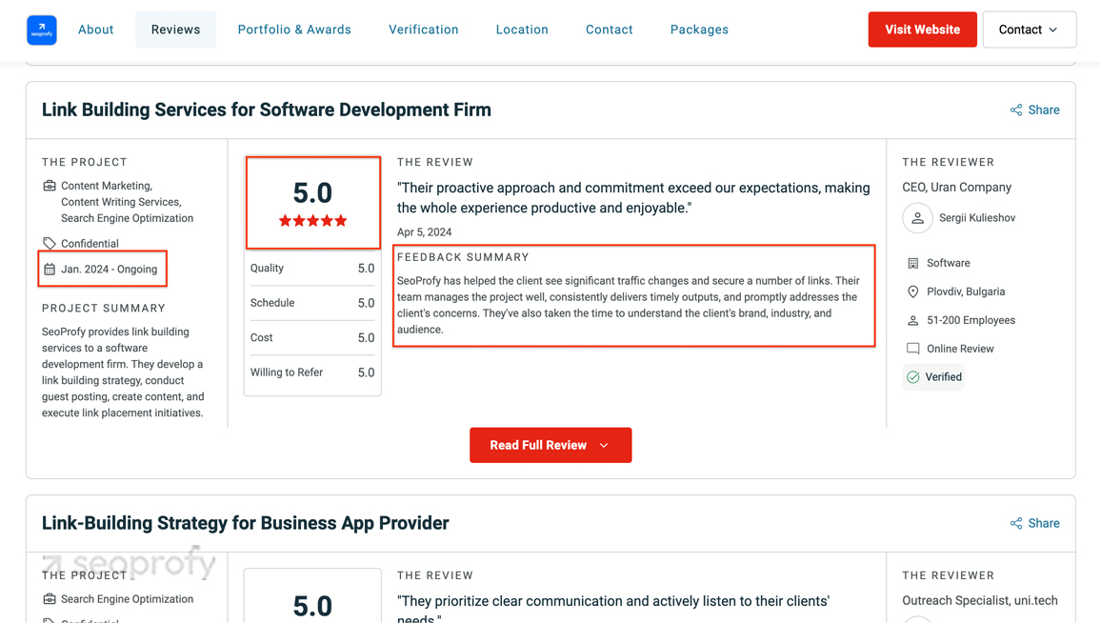Click the Confidential budget label
The width and height of the screenshot is (1101, 623).
pos(90,244)
